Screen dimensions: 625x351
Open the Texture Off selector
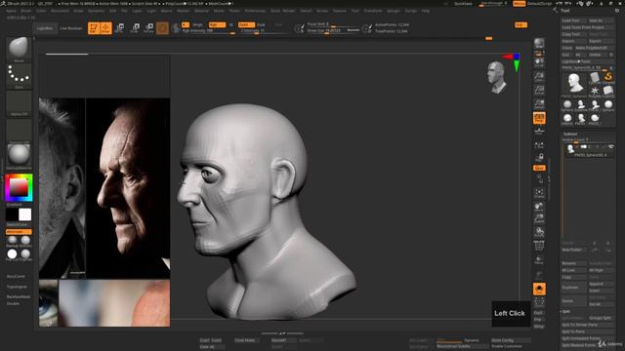(19, 131)
